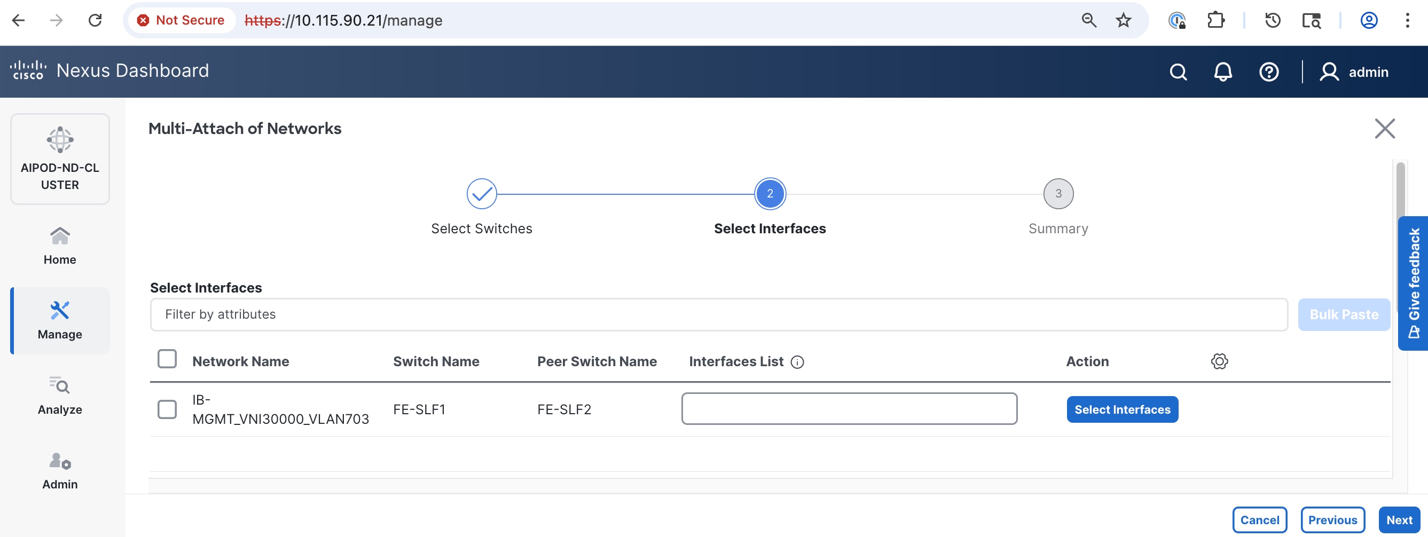The image size is (1428, 537).
Task: Click the Interfaces List info icon
Action: (x=797, y=362)
